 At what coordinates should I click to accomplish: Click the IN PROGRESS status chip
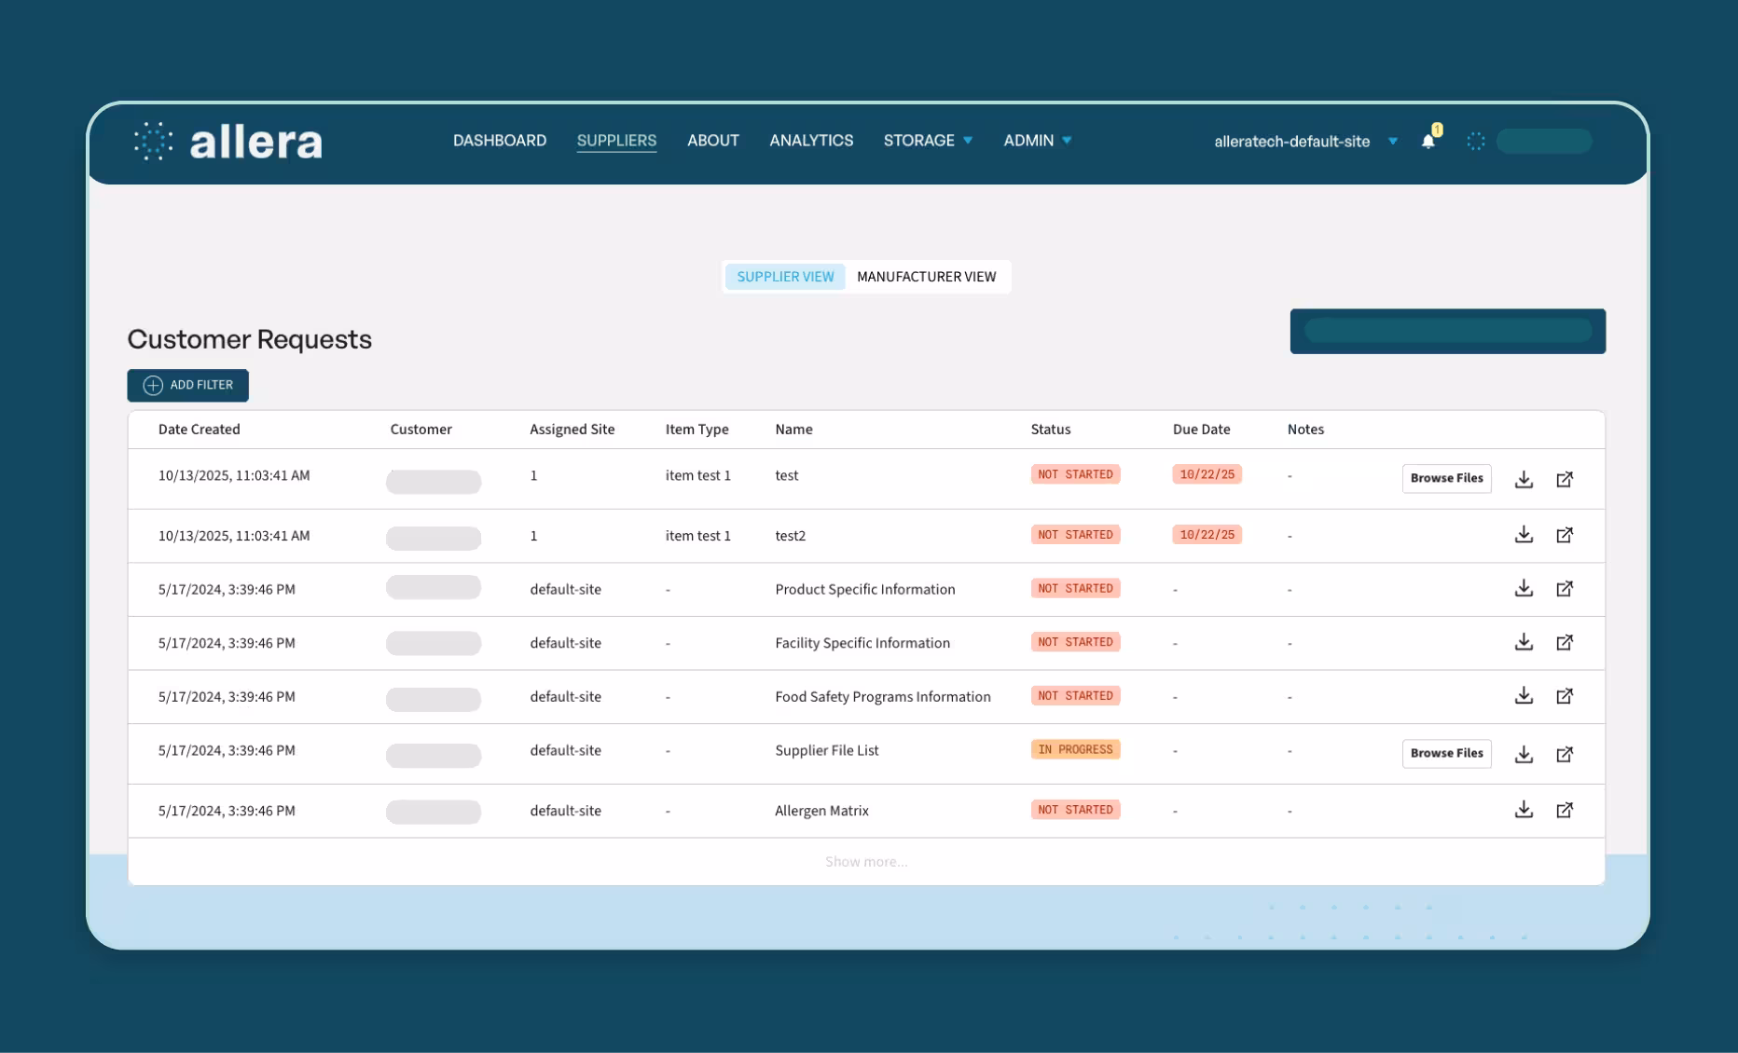[1075, 749]
